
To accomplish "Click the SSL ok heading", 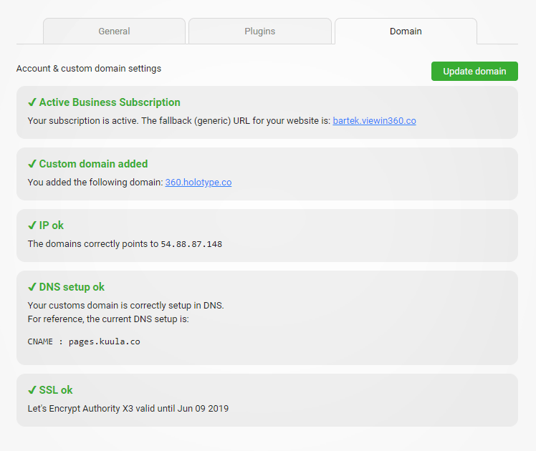I will click(56, 390).
